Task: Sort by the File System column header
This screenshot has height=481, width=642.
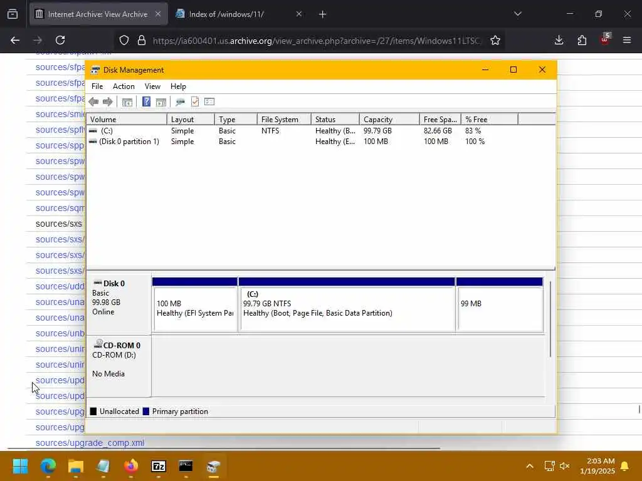Action: tap(284, 120)
